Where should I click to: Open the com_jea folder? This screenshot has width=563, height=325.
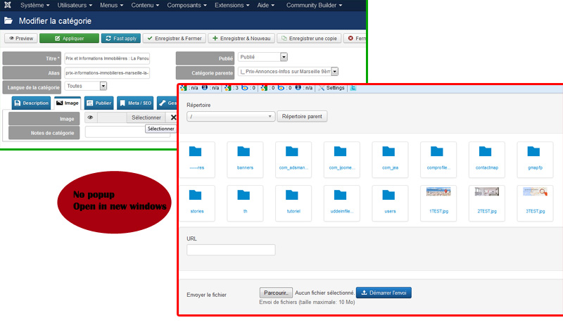tap(390, 160)
